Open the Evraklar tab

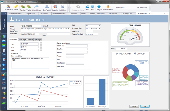point(30,40)
